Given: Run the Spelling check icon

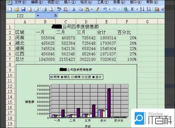Looking at the screenshot, I should pyautogui.click(x=59, y=9).
